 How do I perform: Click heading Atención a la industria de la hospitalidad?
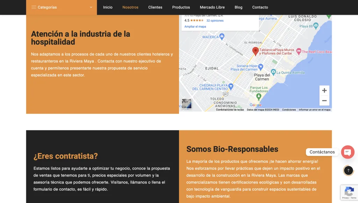click(x=81, y=38)
